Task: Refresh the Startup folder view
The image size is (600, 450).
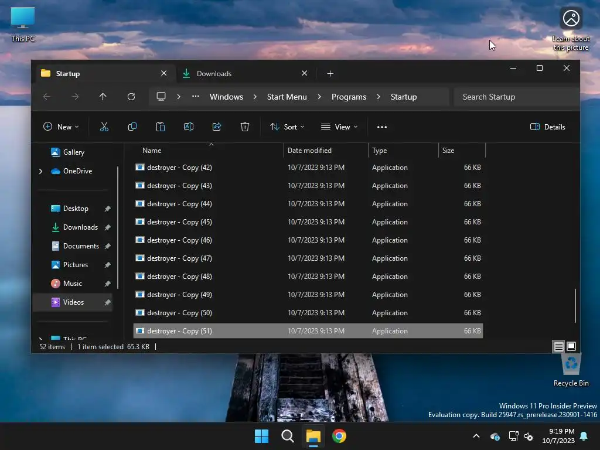Action: (x=131, y=97)
